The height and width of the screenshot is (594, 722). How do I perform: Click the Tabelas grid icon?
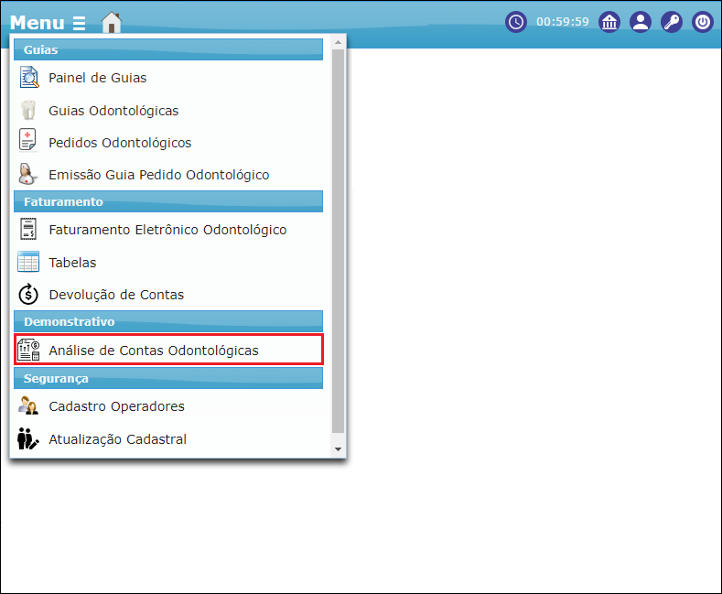[x=28, y=262]
